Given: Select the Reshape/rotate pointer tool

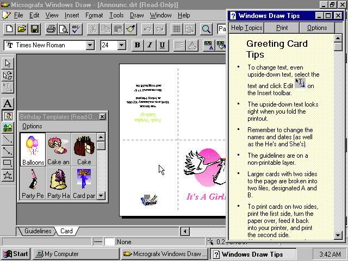Looking at the screenshot, I should click(8, 75).
